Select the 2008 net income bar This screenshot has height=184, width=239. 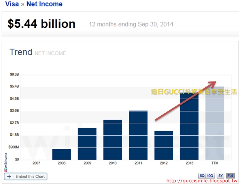point(62,154)
